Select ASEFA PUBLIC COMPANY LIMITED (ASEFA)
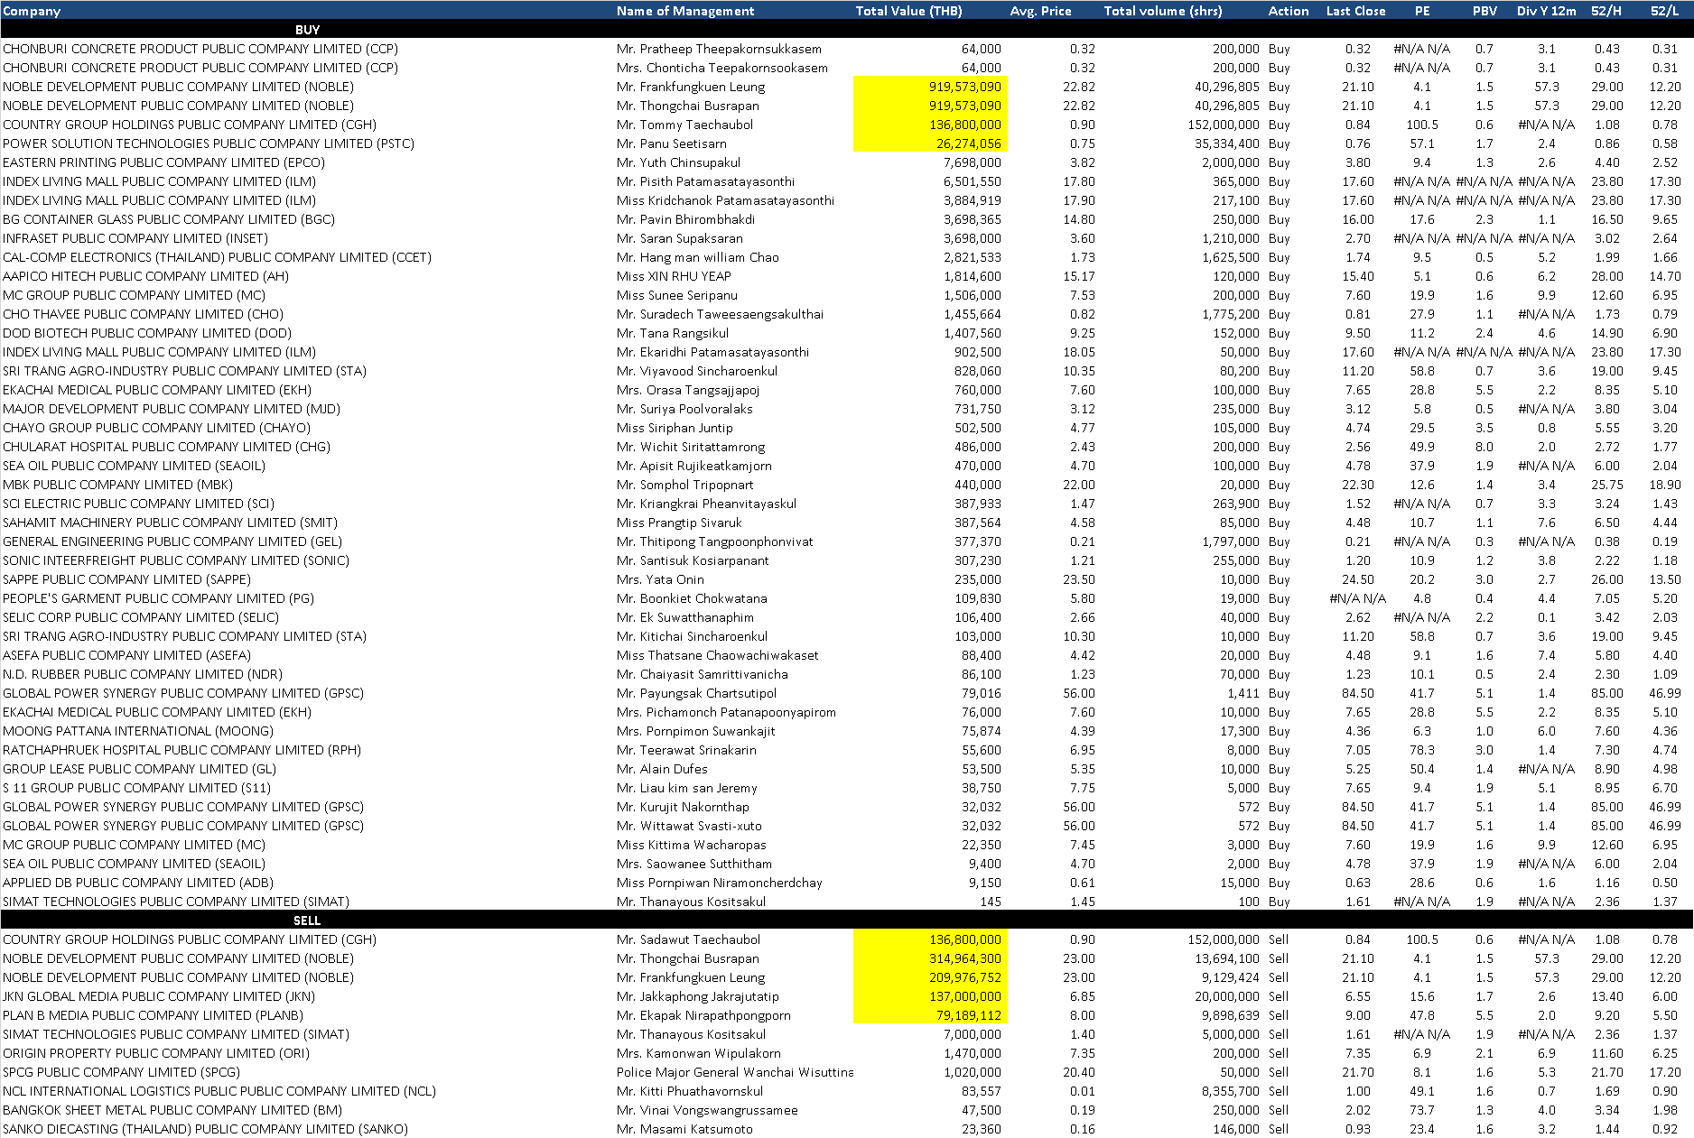Image resolution: width=1694 pixels, height=1138 pixels. click(126, 655)
